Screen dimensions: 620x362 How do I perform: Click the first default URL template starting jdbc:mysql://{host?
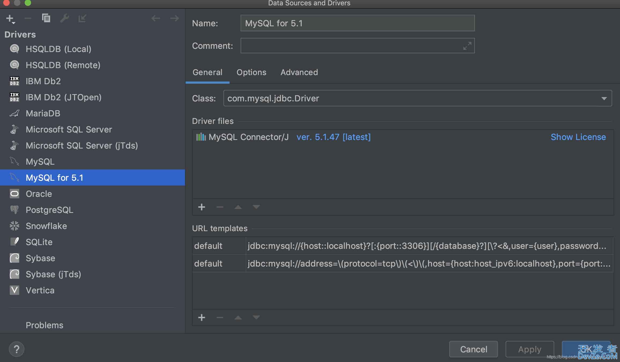coord(403,246)
